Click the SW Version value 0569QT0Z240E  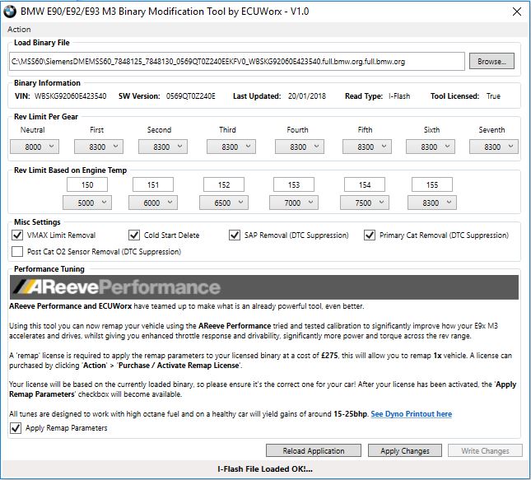(190, 96)
